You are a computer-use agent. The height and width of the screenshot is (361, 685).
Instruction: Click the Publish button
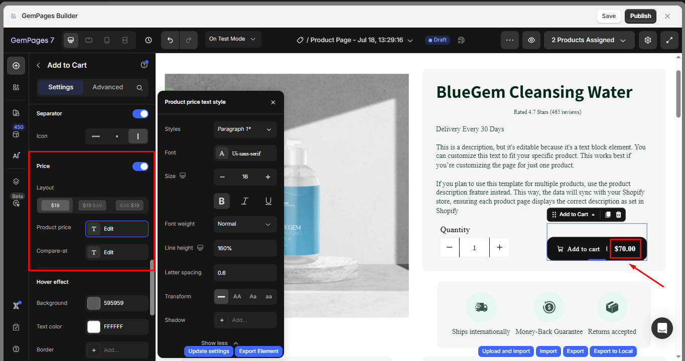[640, 16]
